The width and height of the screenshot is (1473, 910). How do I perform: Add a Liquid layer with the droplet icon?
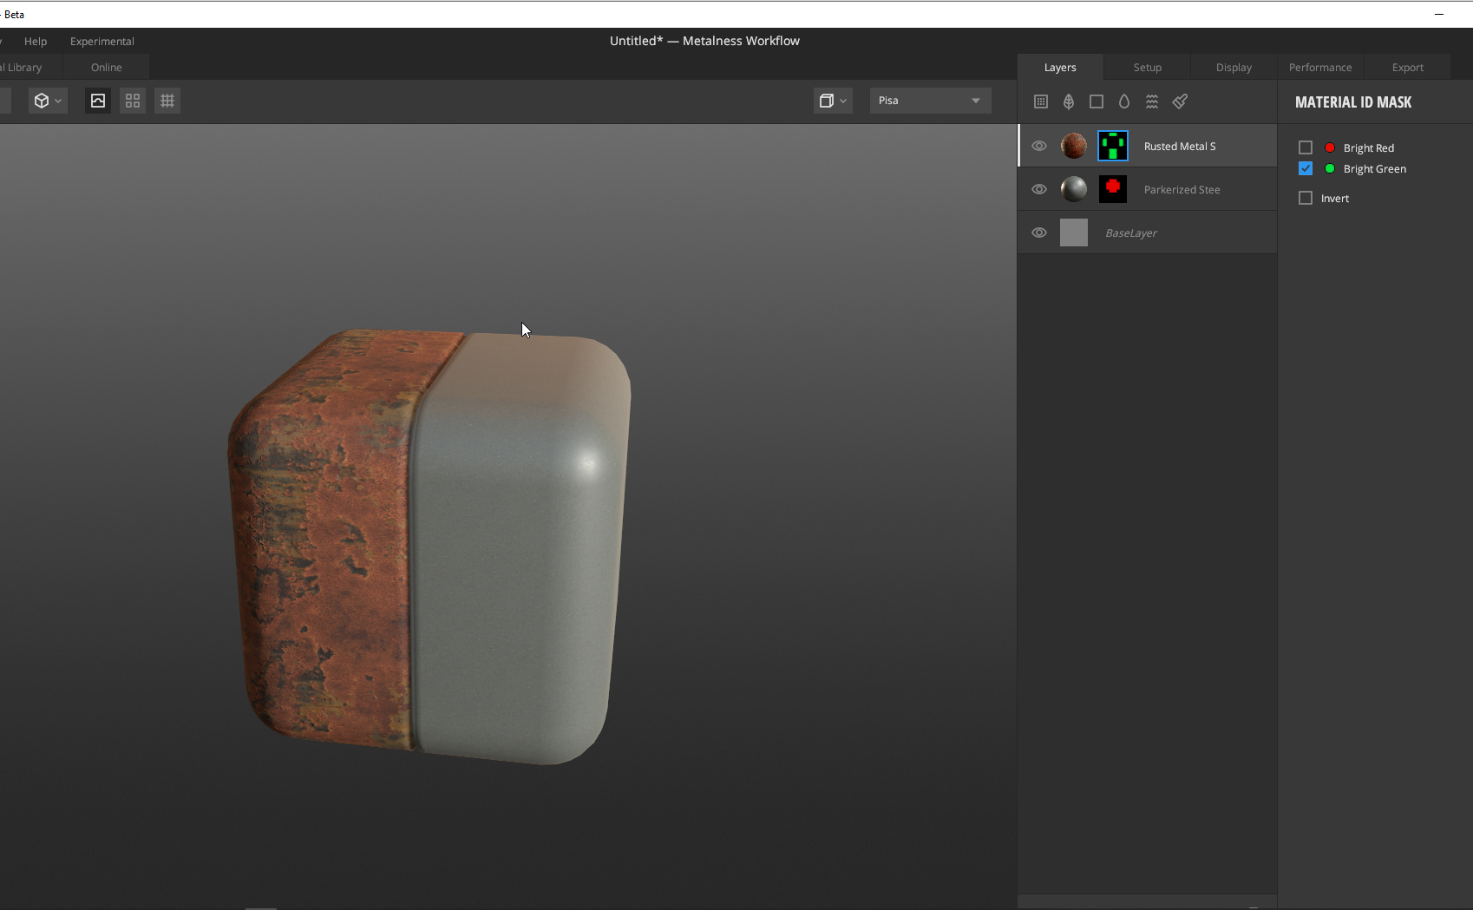click(x=1123, y=101)
